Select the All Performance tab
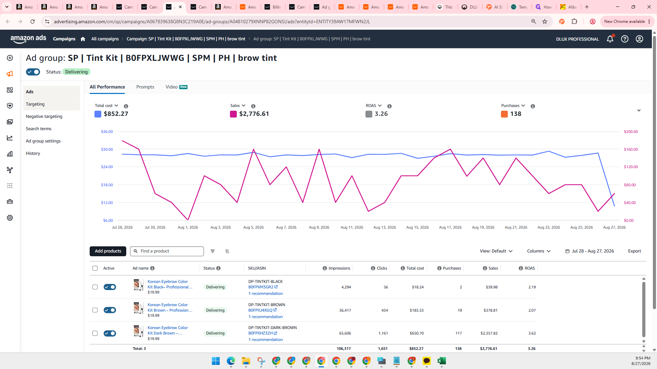 (107, 87)
